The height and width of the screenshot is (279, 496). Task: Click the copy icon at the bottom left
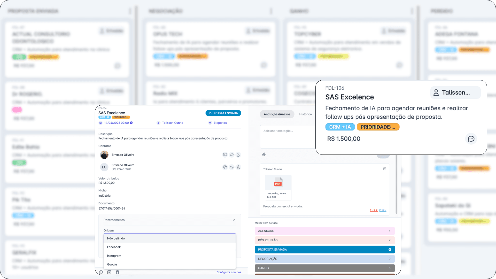101,272
